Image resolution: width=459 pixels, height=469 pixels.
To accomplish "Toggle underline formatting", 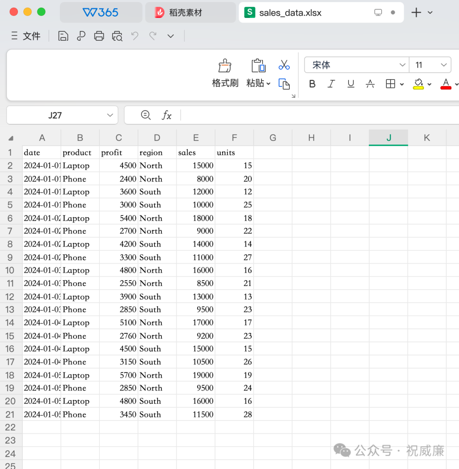I will 350,84.
